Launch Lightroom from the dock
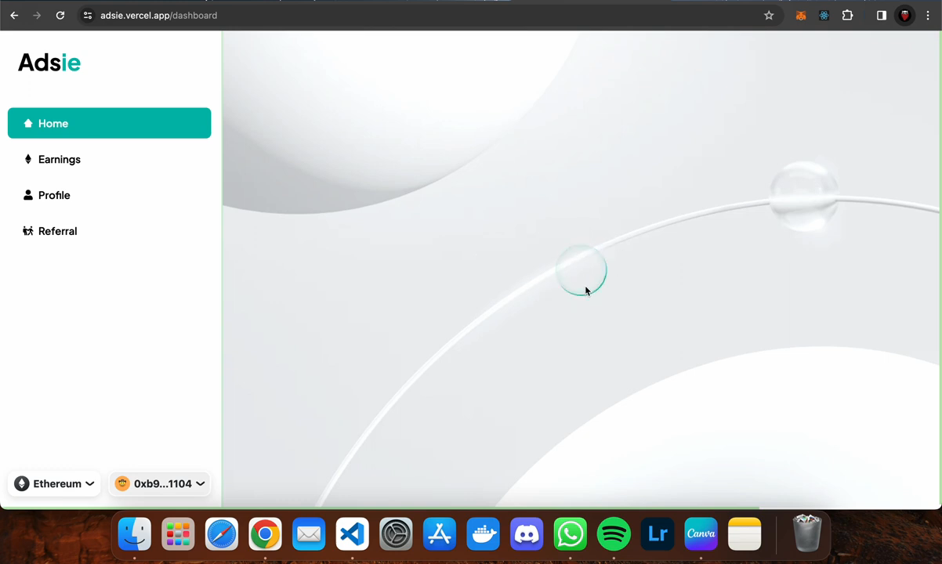The width and height of the screenshot is (942, 564). (658, 535)
